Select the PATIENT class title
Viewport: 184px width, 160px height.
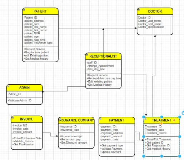click(40, 11)
